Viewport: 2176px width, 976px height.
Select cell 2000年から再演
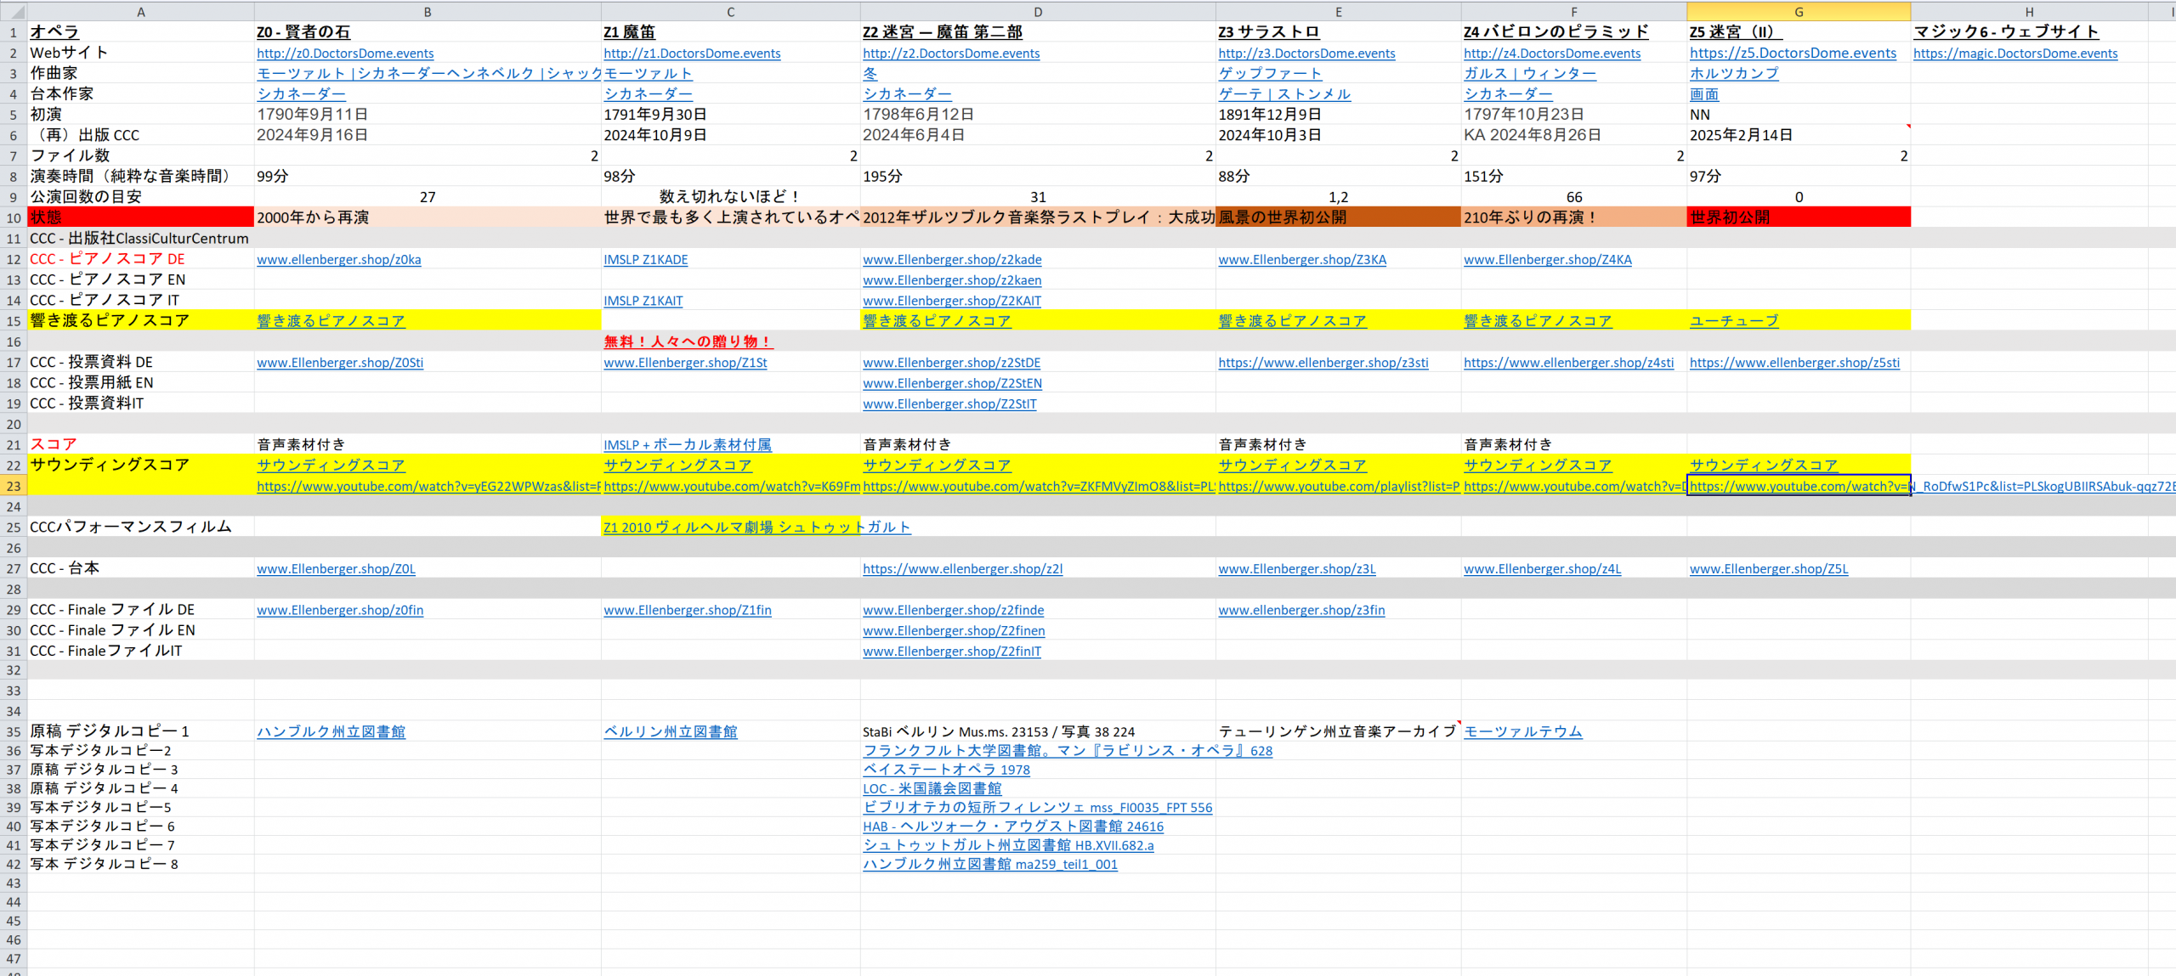(x=428, y=217)
